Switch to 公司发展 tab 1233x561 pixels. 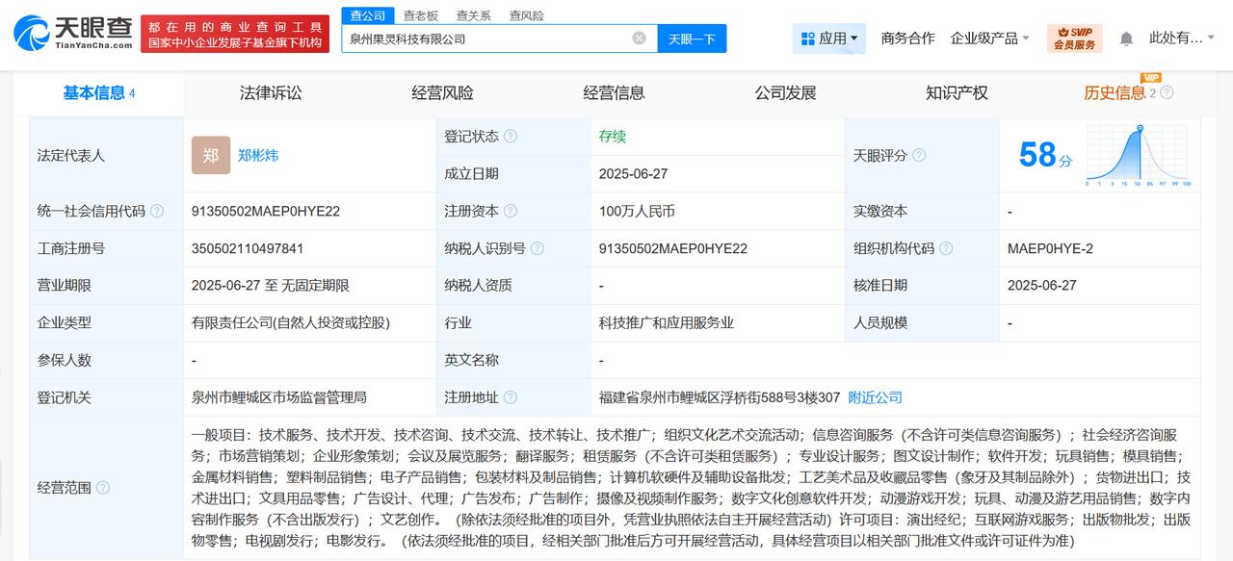pyautogui.click(x=785, y=93)
